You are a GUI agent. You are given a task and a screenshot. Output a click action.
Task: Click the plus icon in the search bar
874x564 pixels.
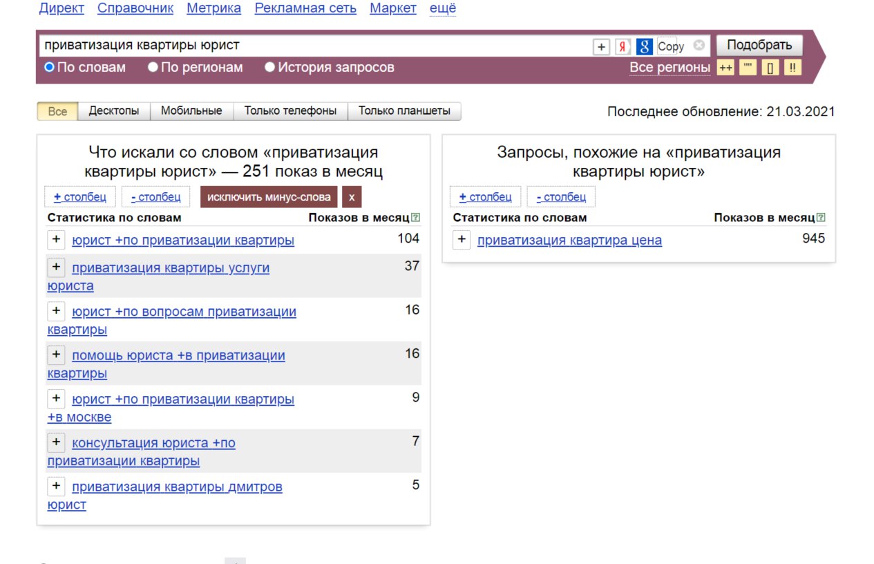tap(601, 46)
